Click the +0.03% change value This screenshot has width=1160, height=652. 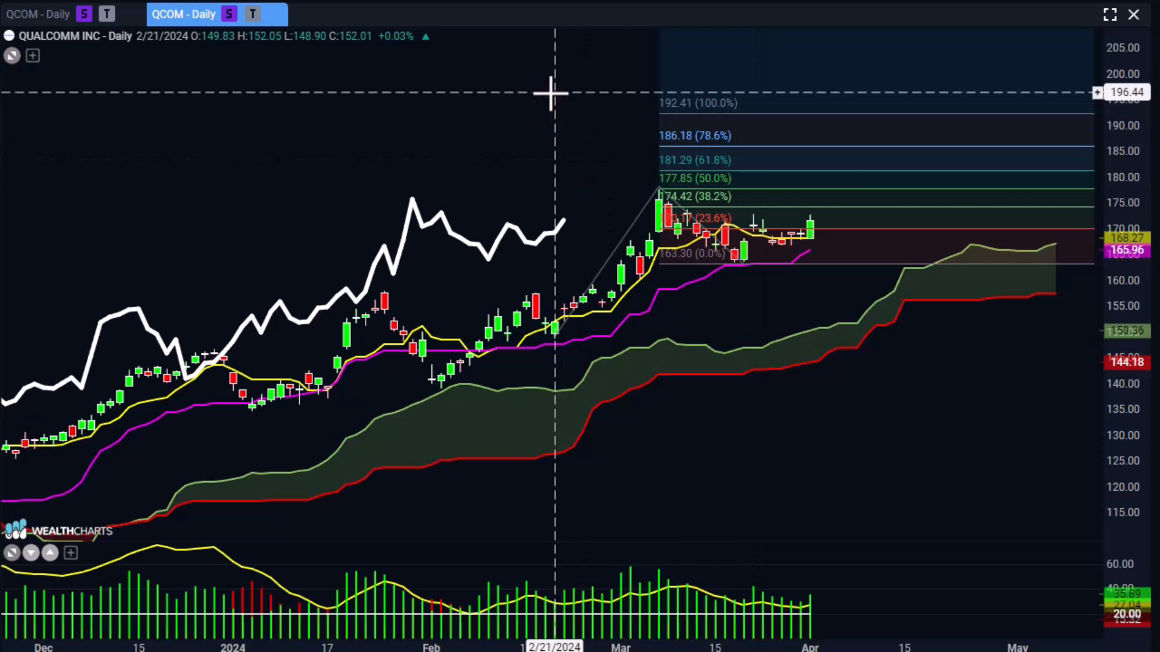(396, 36)
